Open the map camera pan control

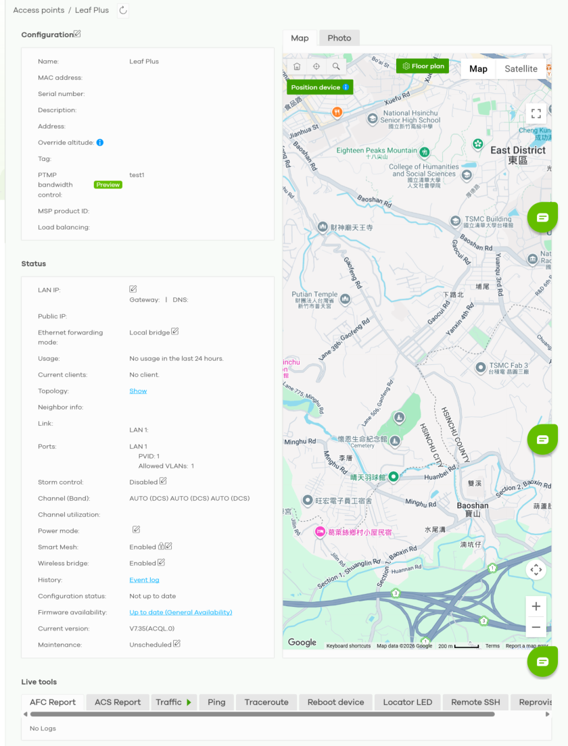[536, 570]
